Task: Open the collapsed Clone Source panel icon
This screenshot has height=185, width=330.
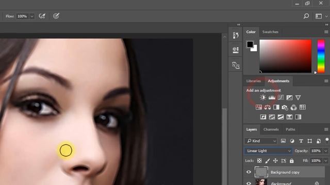Action: (236, 65)
